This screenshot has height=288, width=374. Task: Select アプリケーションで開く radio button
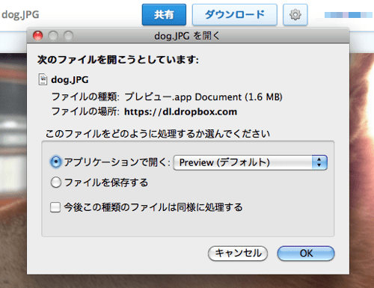(x=56, y=162)
